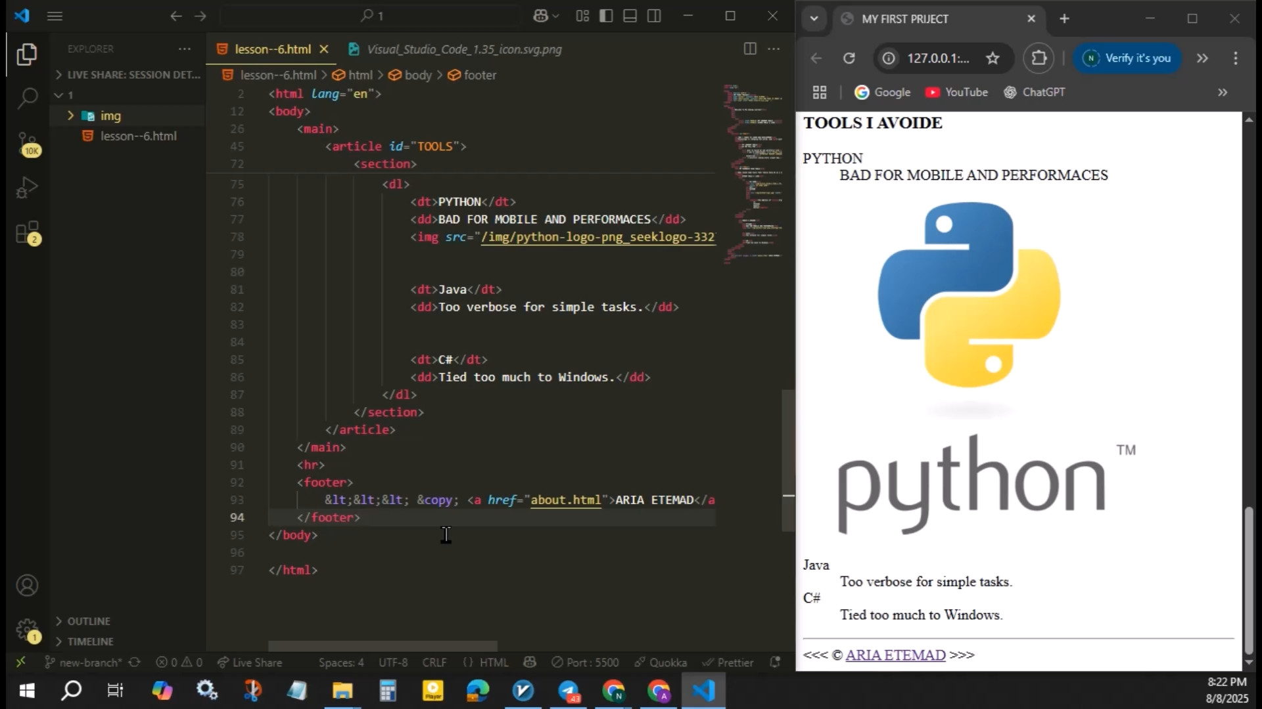Expand the TIMELINE section
Viewport: 1262px width, 709px height.
pos(90,641)
